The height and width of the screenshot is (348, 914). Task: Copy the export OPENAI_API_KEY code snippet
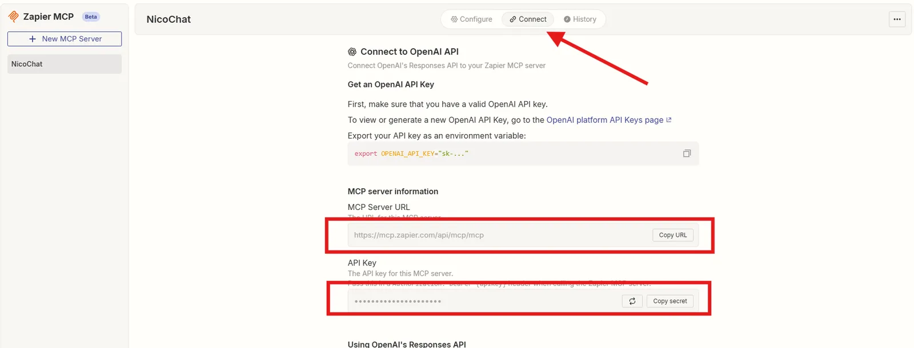point(687,153)
